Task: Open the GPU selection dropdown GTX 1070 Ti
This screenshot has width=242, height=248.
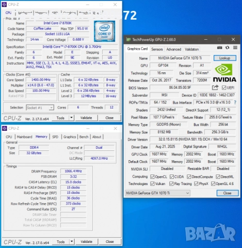Action: [x=157, y=193]
